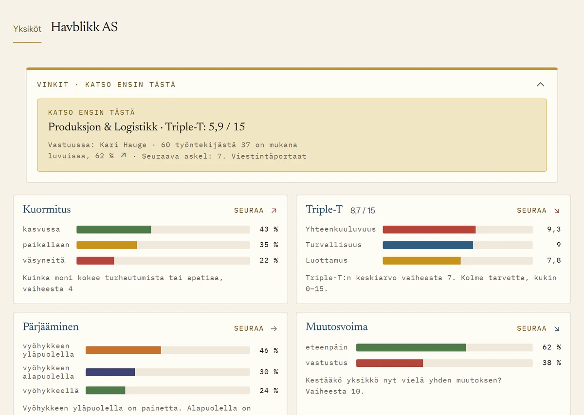Click the Triple-T Seuraa downward arrow icon
The image size is (584, 415).
(x=557, y=211)
